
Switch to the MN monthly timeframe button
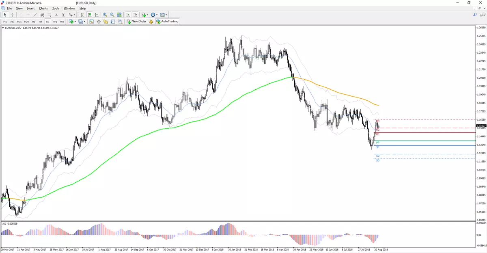[x=62, y=22]
